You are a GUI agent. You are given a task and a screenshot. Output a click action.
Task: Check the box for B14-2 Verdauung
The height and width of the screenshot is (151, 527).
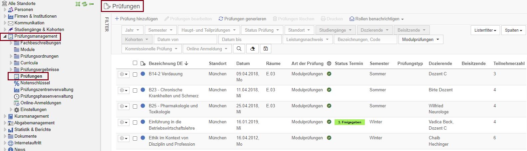pos(135,74)
